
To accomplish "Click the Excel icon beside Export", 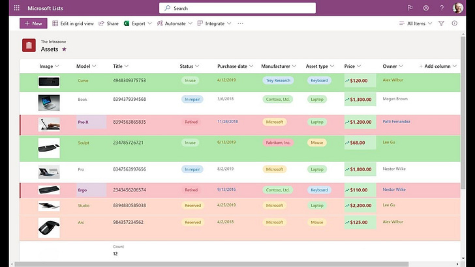I will (127, 23).
